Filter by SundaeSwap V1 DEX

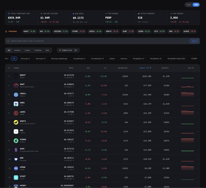[79, 59]
